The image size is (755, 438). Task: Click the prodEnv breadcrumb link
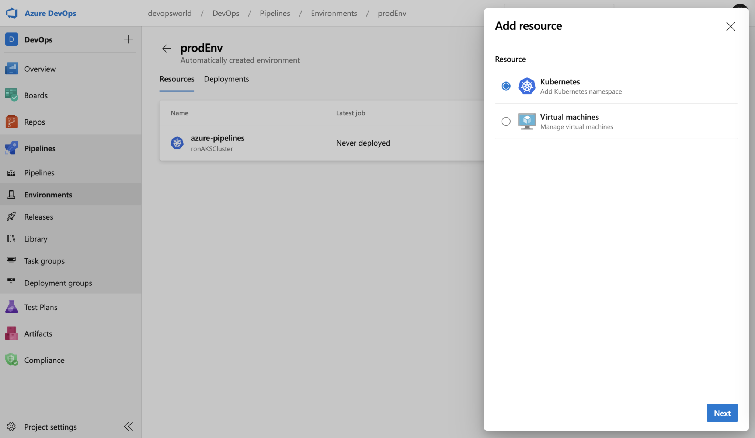pos(392,13)
